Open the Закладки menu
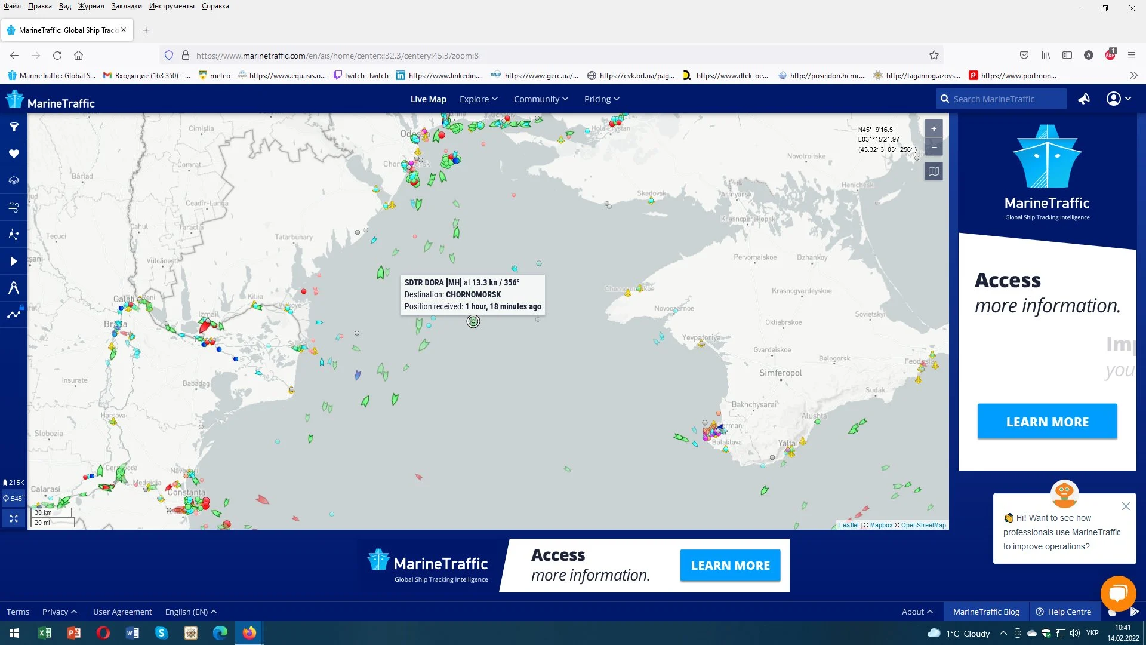Image resolution: width=1146 pixels, height=645 pixels. [x=127, y=6]
